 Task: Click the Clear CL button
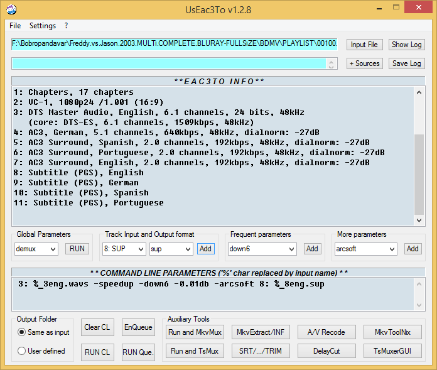[97, 327]
